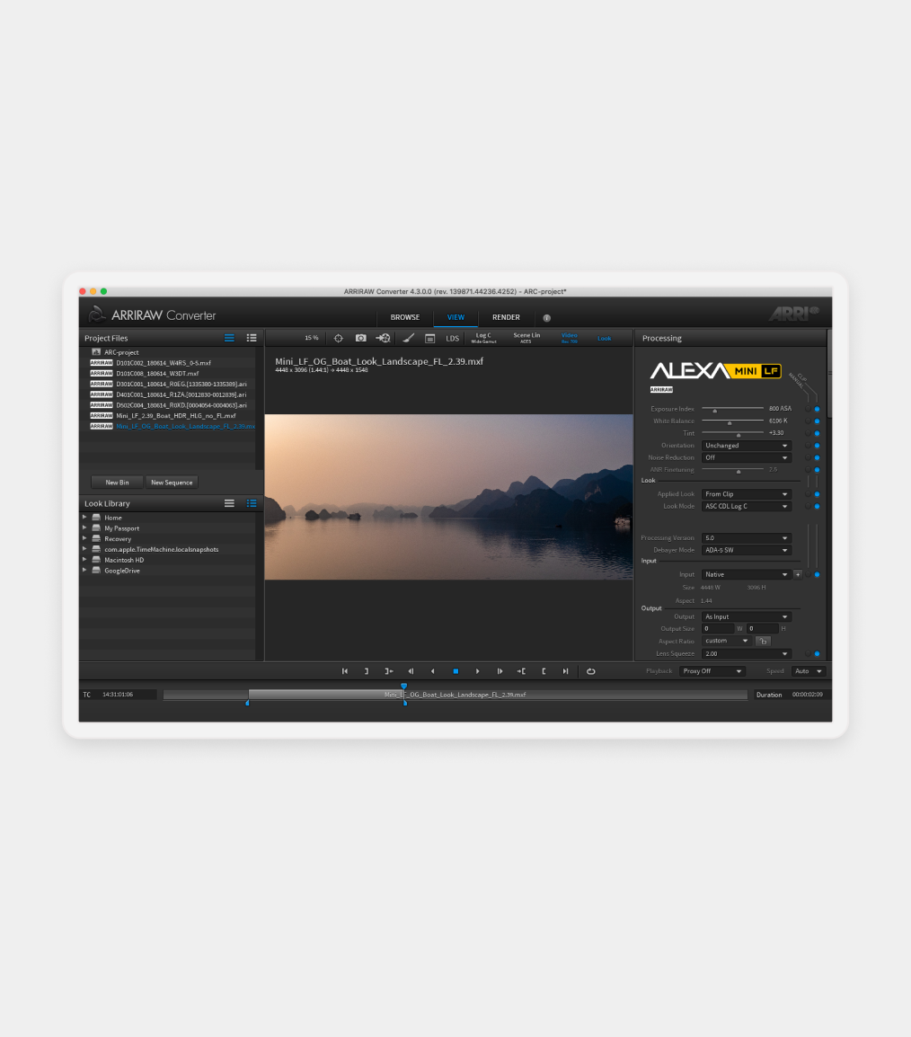
Task: Toggle Exposure Index blue clip radio dot
Action: click(x=818, y=409)
